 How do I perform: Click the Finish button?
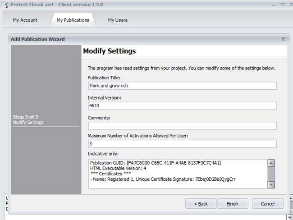point(233,204)
